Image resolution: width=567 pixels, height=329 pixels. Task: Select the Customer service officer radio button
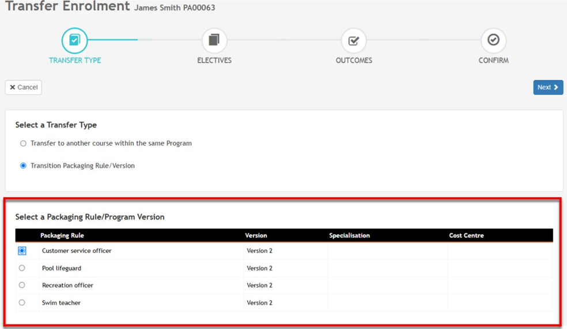click(22, 251)
